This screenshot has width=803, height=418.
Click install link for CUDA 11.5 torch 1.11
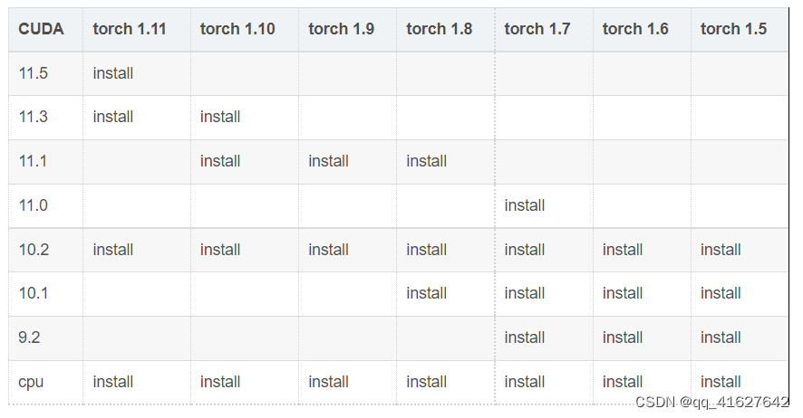[113, 73]
